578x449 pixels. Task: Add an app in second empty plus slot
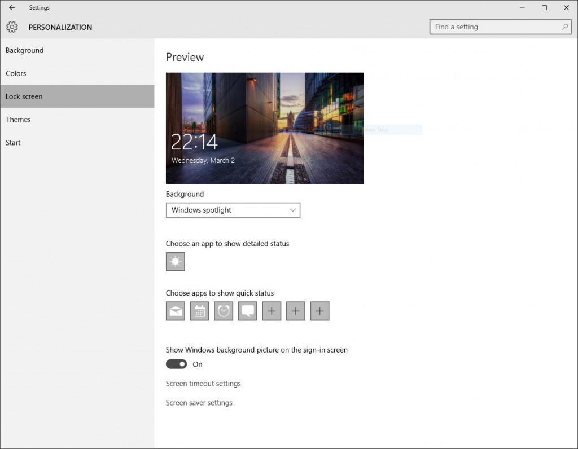[x=296, y=311]
